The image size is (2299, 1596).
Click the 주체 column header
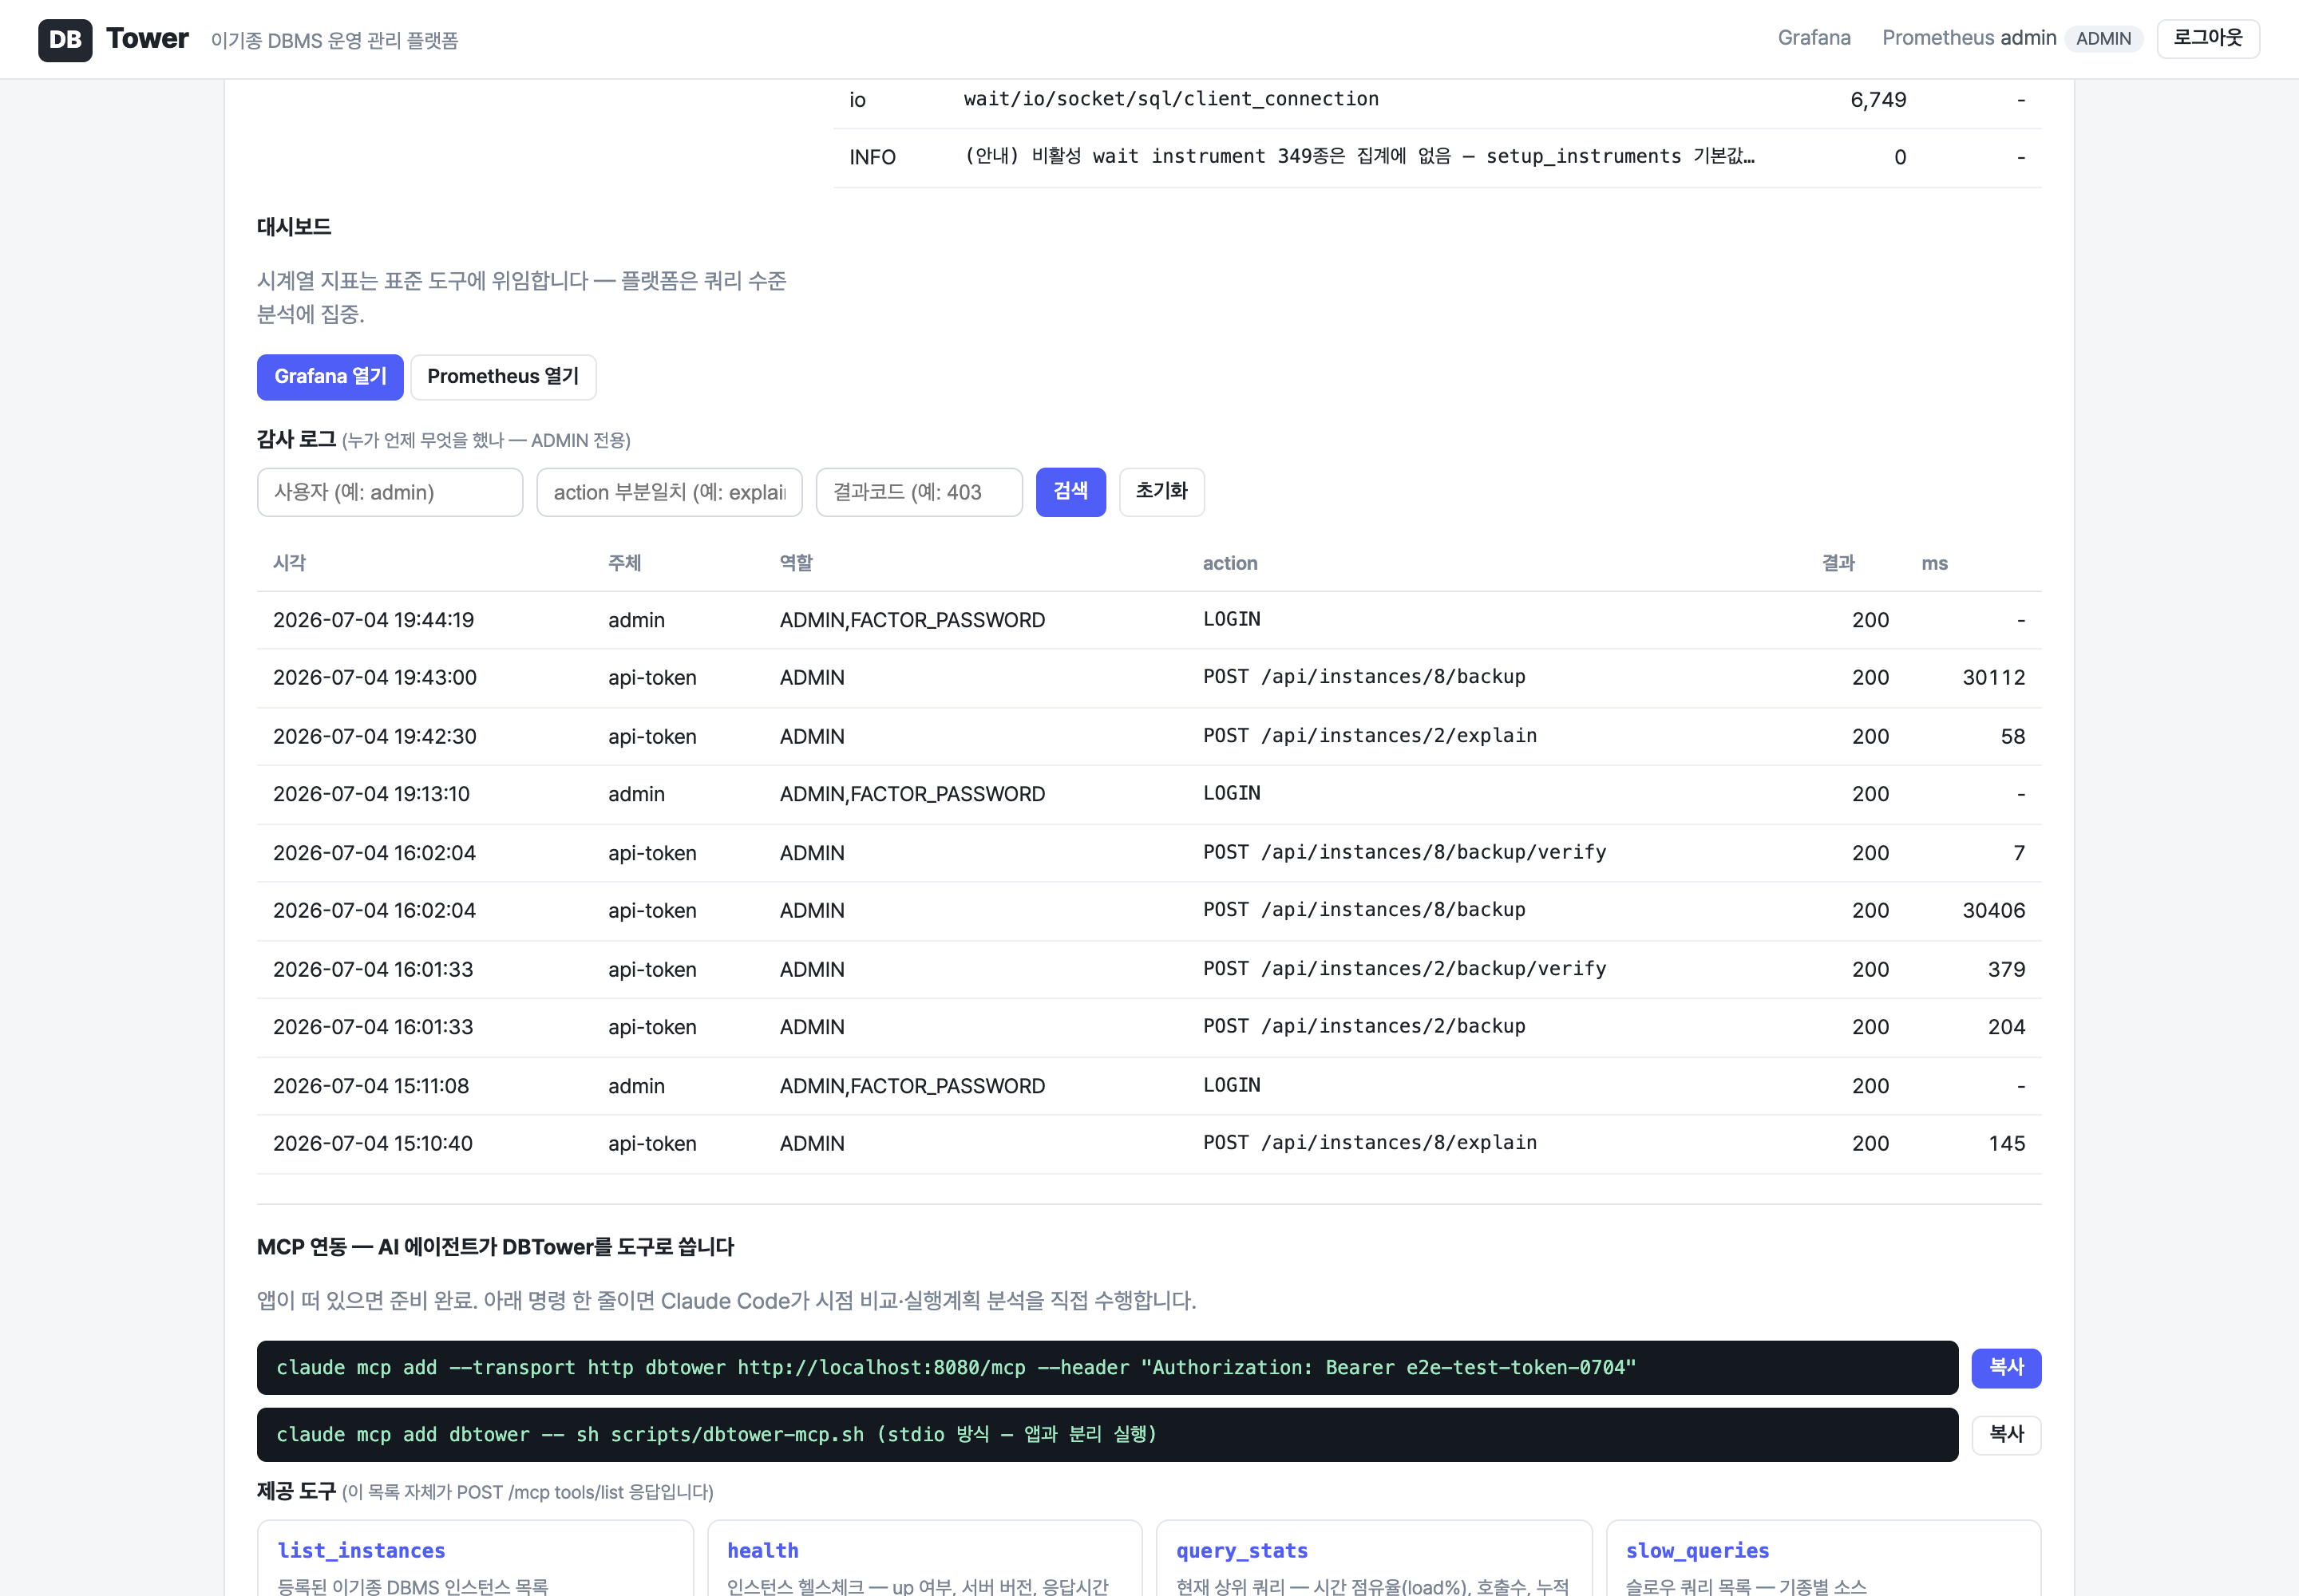click(x=624, y=563)
